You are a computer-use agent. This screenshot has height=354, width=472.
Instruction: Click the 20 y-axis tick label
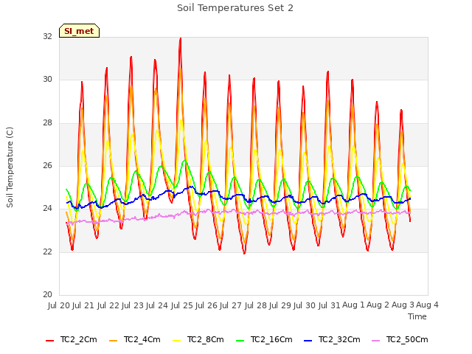(47, 295)
